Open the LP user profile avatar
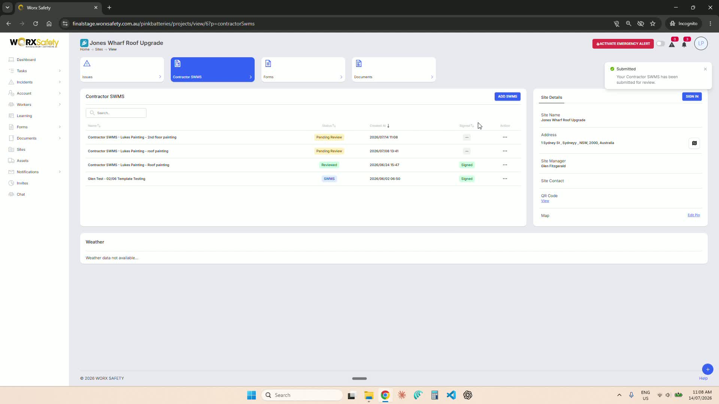Screen dimensions: 719x404 tap(701, 43)
